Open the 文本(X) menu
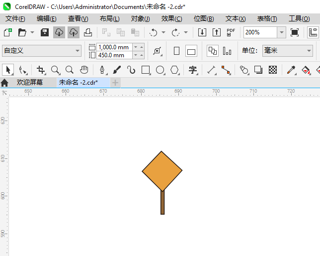Viewport: 320px width, 256px height. tap(236, 19)
